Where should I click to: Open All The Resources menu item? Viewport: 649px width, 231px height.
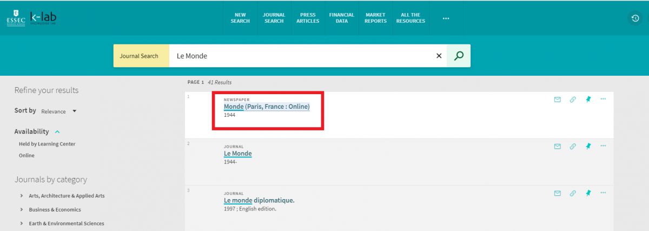[x=410, y=18]
